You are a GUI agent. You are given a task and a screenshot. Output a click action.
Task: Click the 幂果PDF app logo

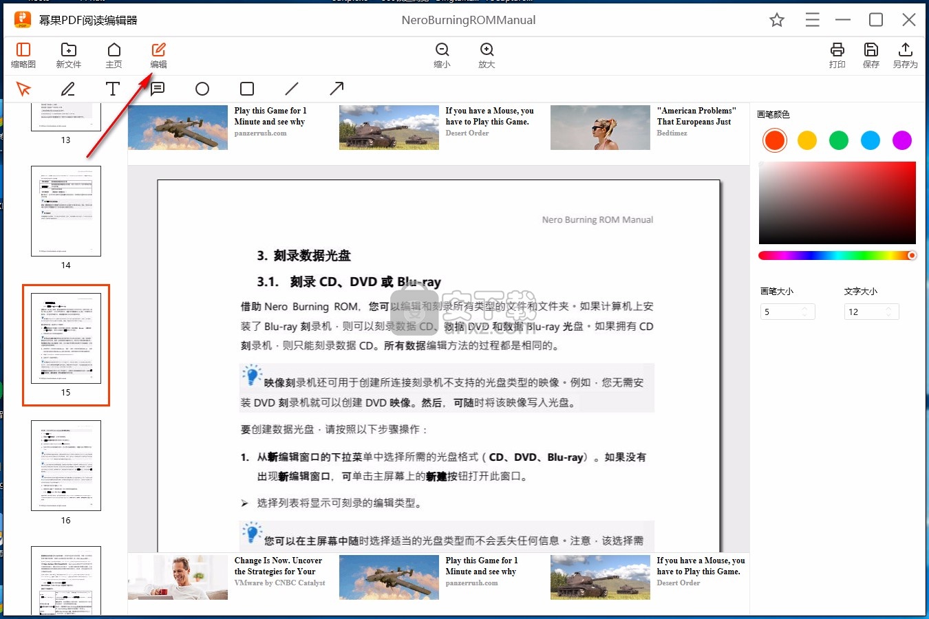(23, 19)
